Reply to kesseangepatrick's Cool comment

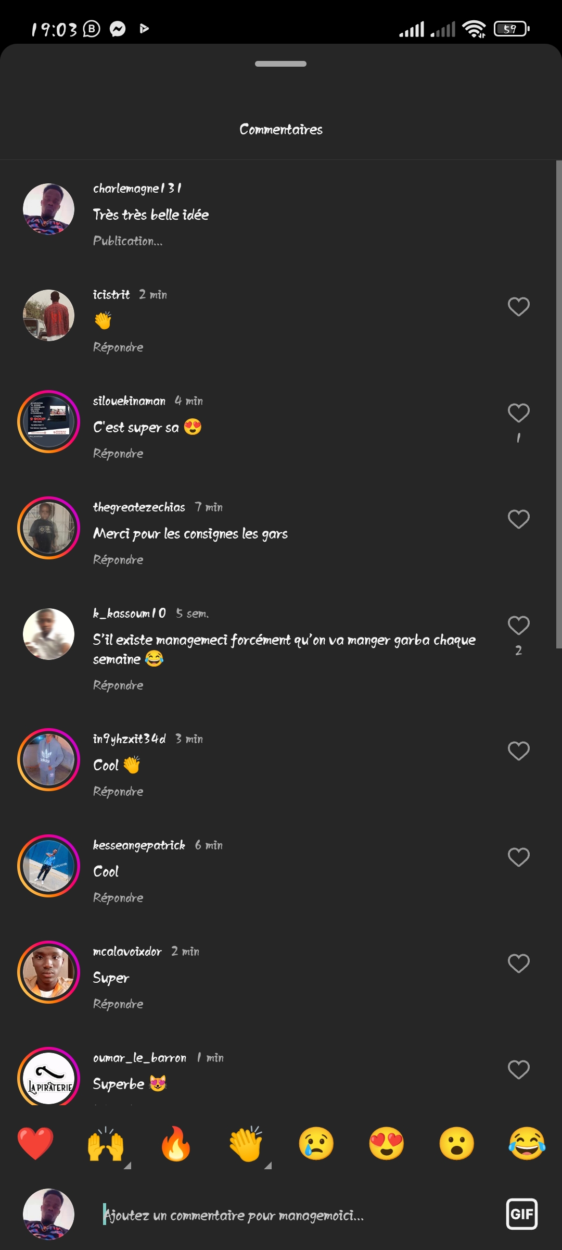pyautogui.click(x=118, y=898)
